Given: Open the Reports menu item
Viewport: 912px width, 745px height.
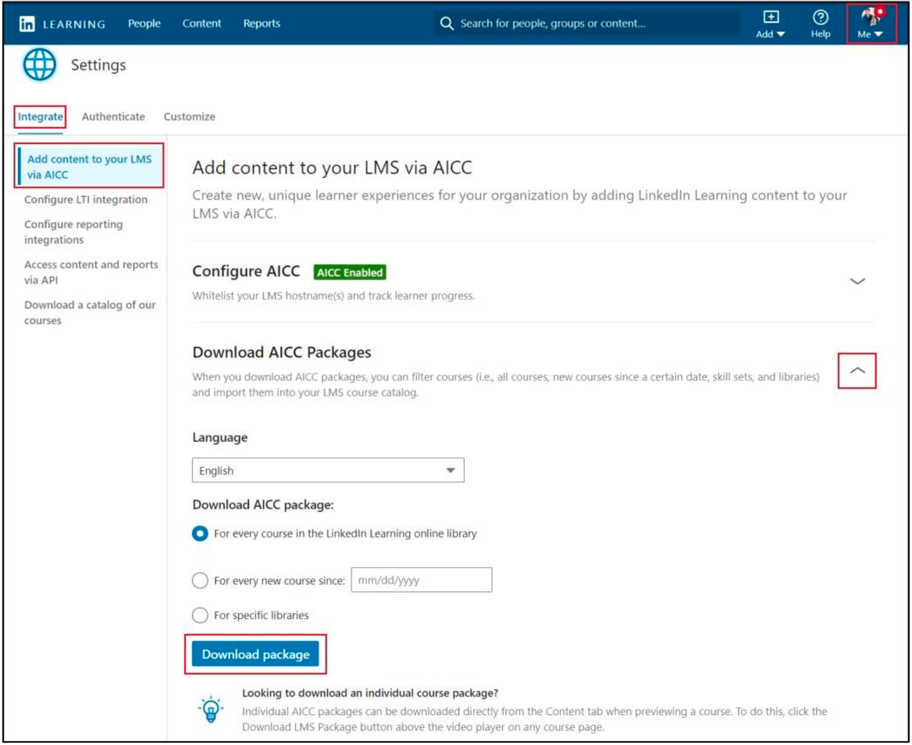Looking at the screenshot, I should (261, 24).
